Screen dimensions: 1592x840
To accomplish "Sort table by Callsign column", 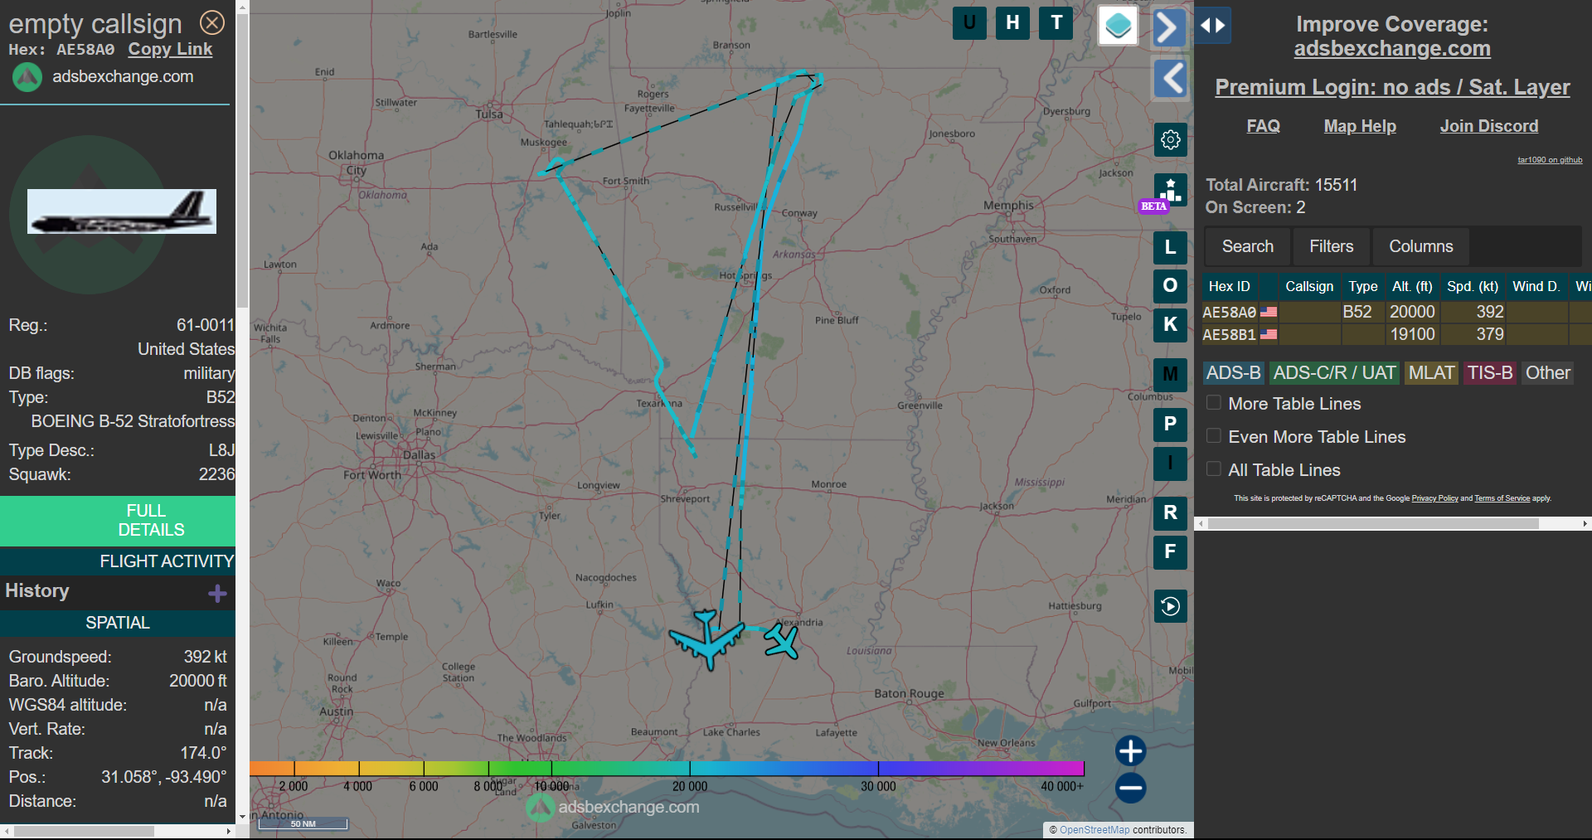I will click(x=1309, y=287).
